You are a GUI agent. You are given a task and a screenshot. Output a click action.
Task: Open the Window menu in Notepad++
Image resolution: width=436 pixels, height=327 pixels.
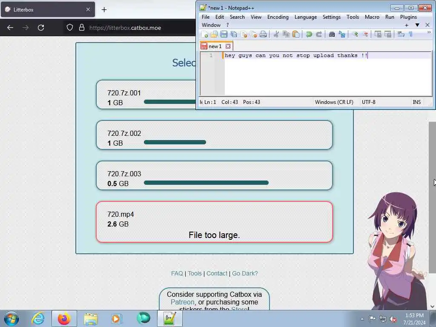pos(211,25)
